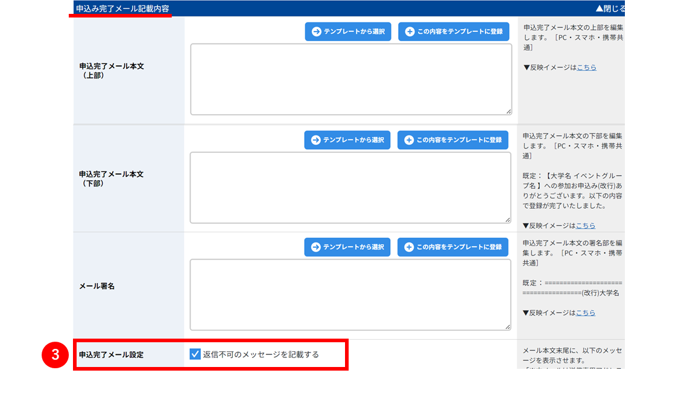
Task: Open こちら link for upper body preview
Action: [x=587, y=67]
